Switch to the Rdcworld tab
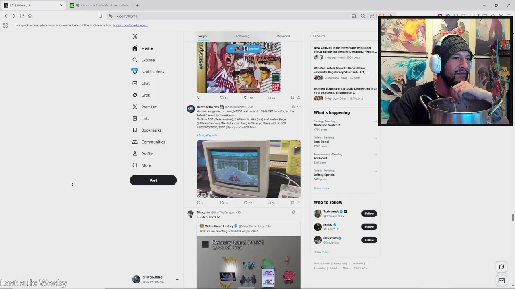This screenshot has width=515, height=289. pyautogui.click(x=283, y=36)
